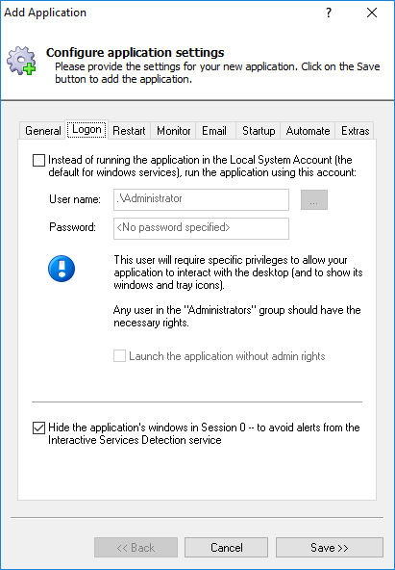This screenshot has width=395, height=570.
Task: Select the Monitor tab
Action: [173, 131]
